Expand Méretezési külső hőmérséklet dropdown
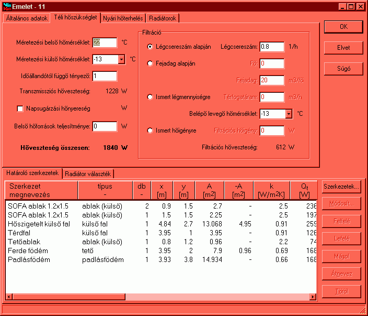Image resolution: width=368 pixels, height=316 pixels. tap(121, 59)
